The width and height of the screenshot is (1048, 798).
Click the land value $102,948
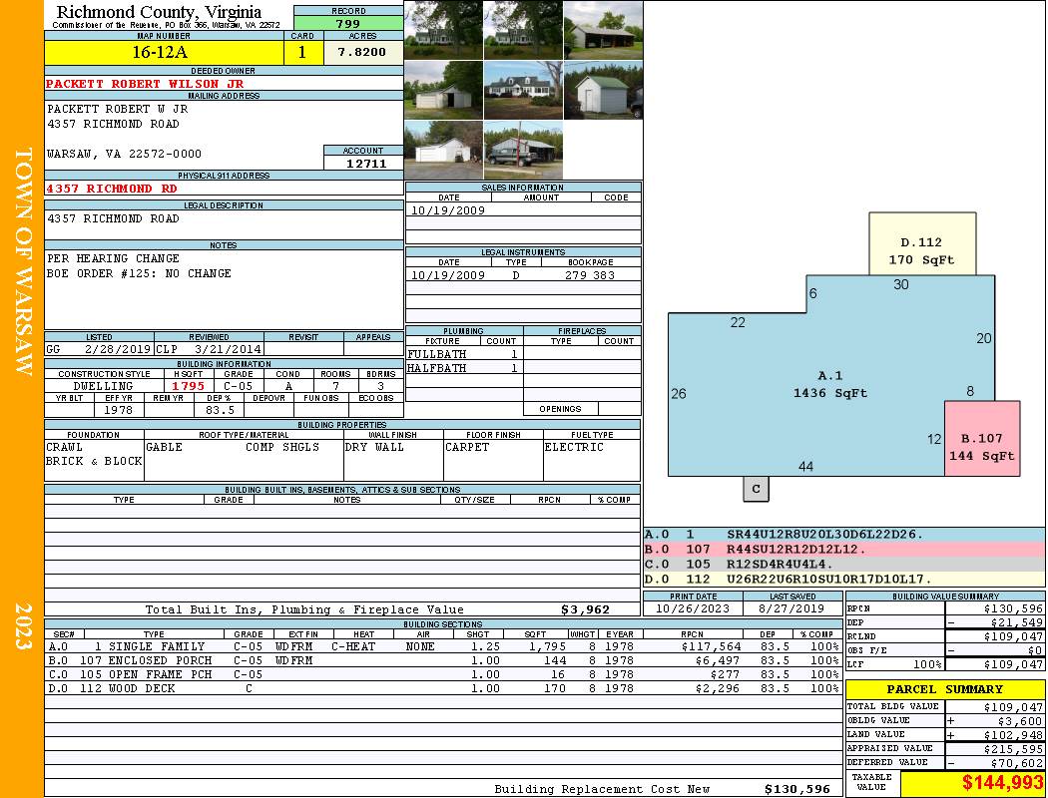[1013, 734]
